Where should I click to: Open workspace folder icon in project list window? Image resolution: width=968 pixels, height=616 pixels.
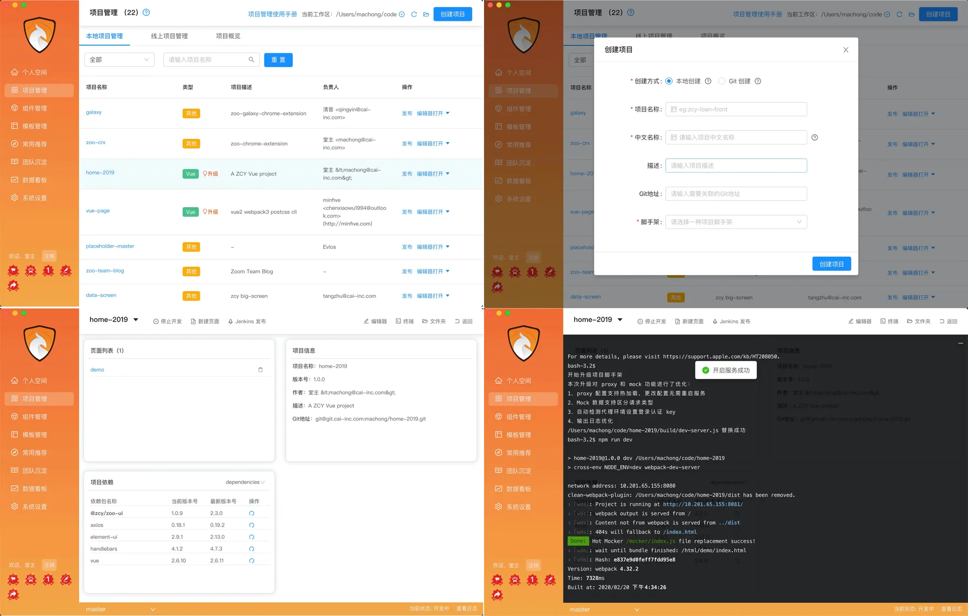426,15
